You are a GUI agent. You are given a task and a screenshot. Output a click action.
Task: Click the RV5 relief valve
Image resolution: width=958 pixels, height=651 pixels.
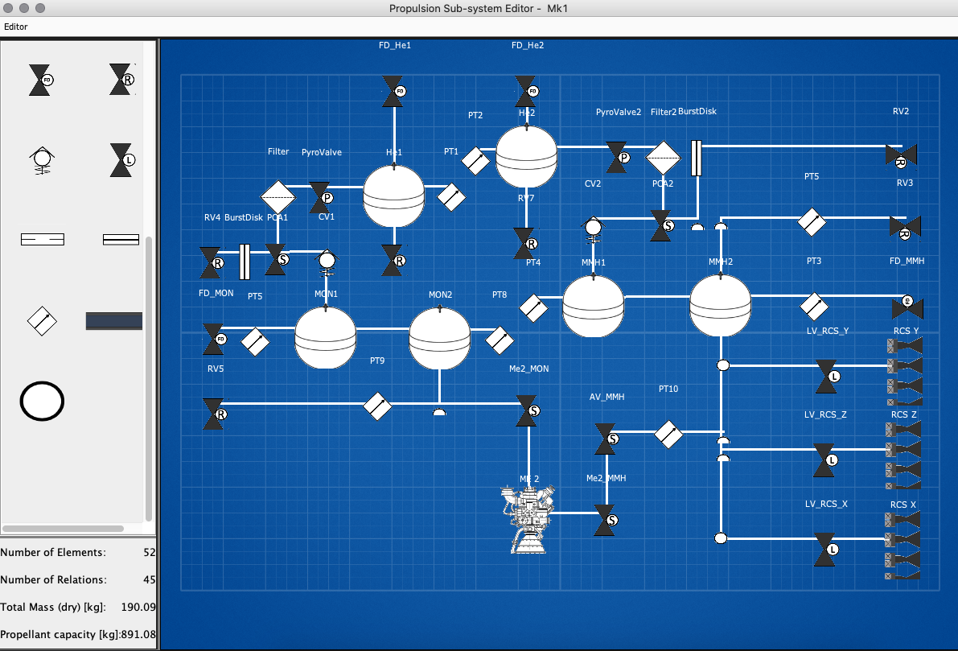pyautogui.click(x=215, y=414)
